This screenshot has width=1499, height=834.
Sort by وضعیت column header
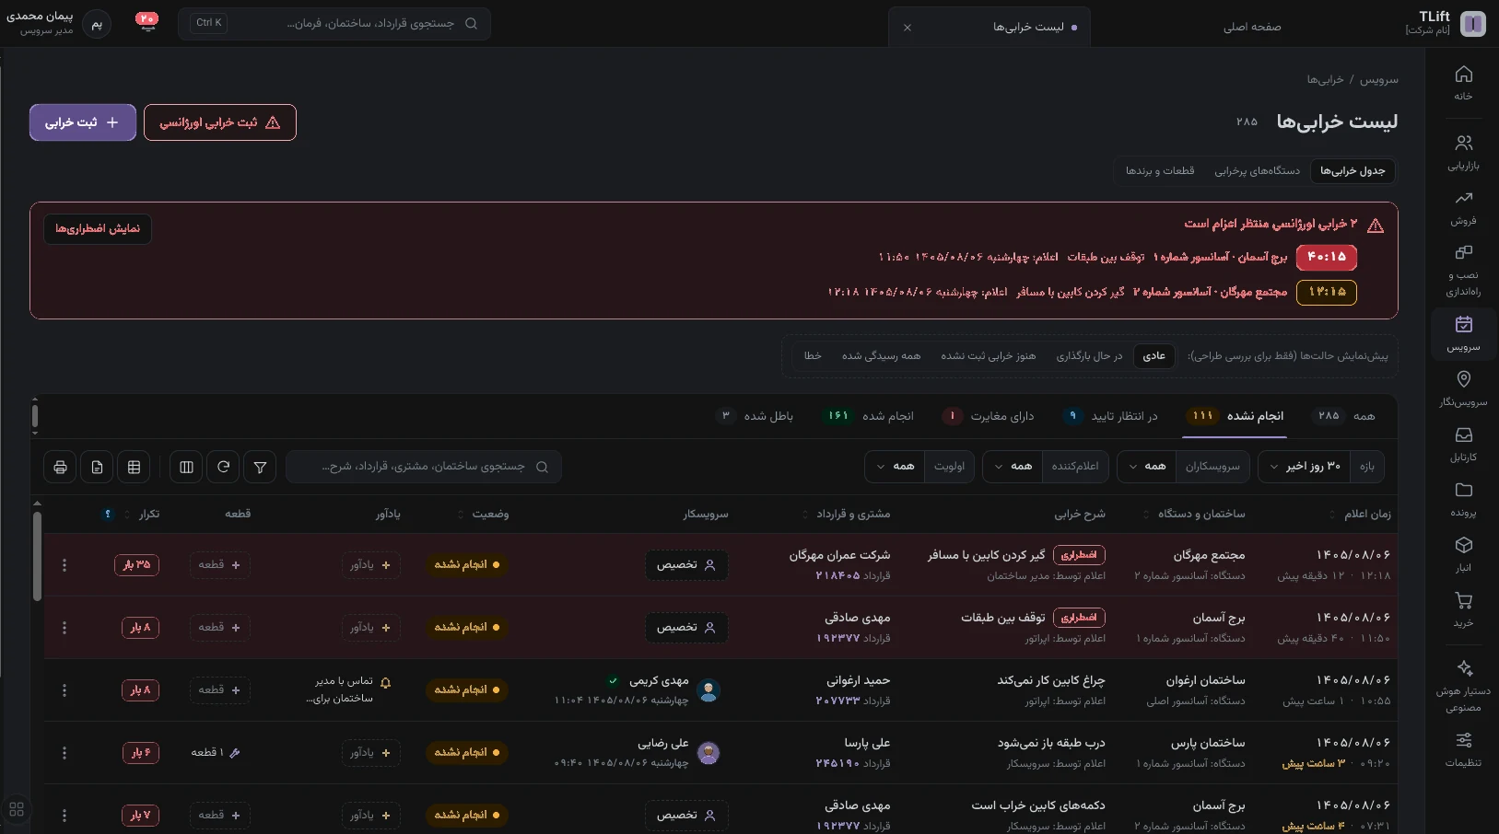485,514
